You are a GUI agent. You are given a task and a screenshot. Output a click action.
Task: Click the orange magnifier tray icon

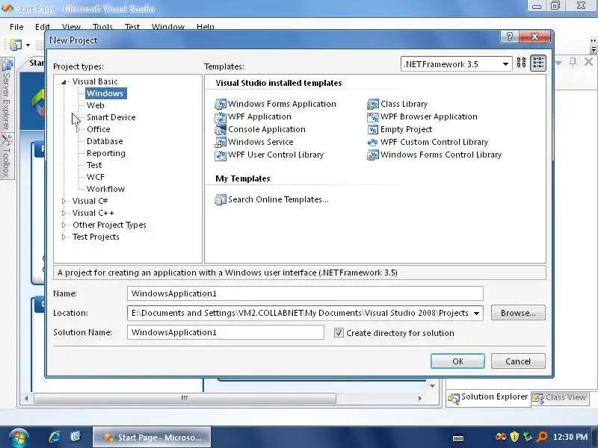click(542, 437)
